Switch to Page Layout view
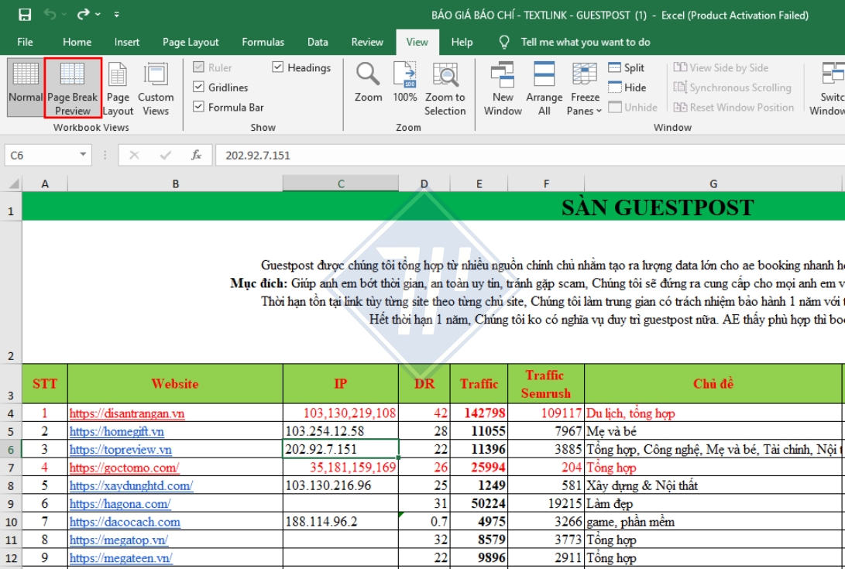845x569 pixels. pyautogui.click(x=118, y=87)
